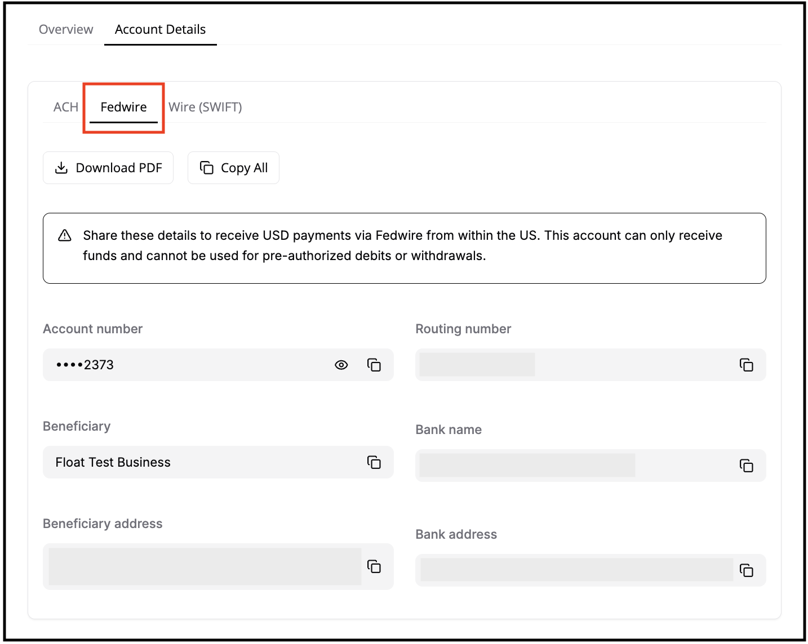
Task: Switch to the Overview tab
Action: click(66, 29)
